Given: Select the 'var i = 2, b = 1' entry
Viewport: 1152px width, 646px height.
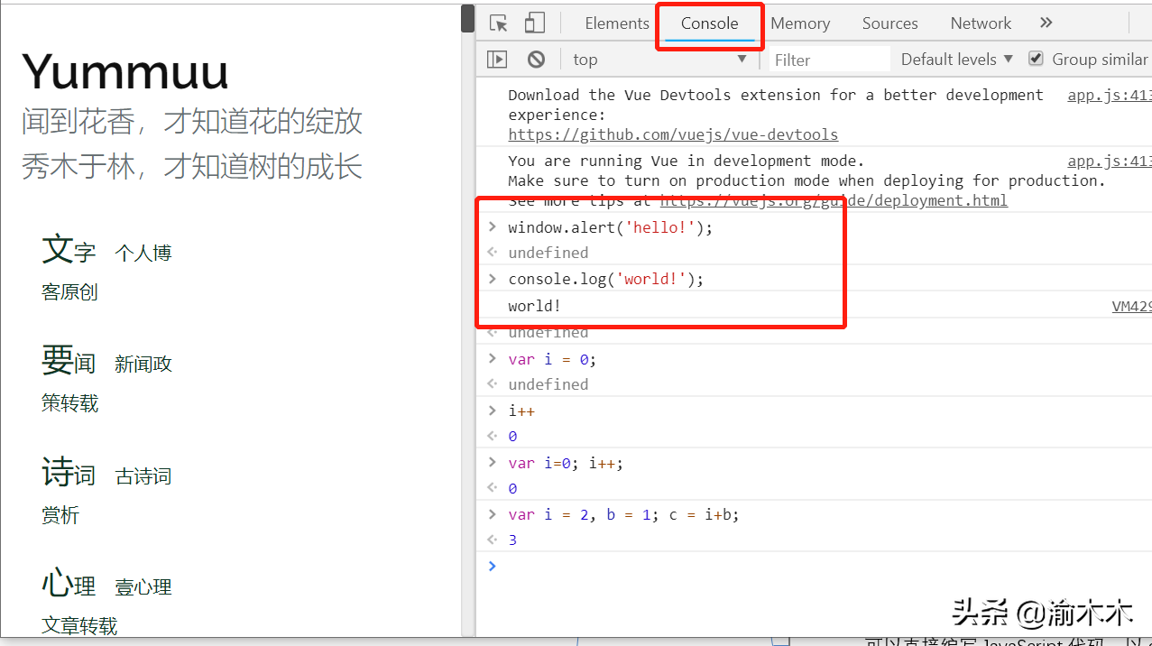Looking at the screenshot, I should (x=623, y=514).
